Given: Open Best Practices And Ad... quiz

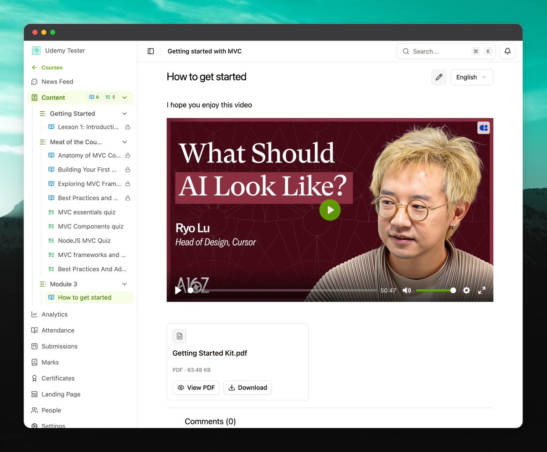Looking at the screenshot, I should [92, 269].
